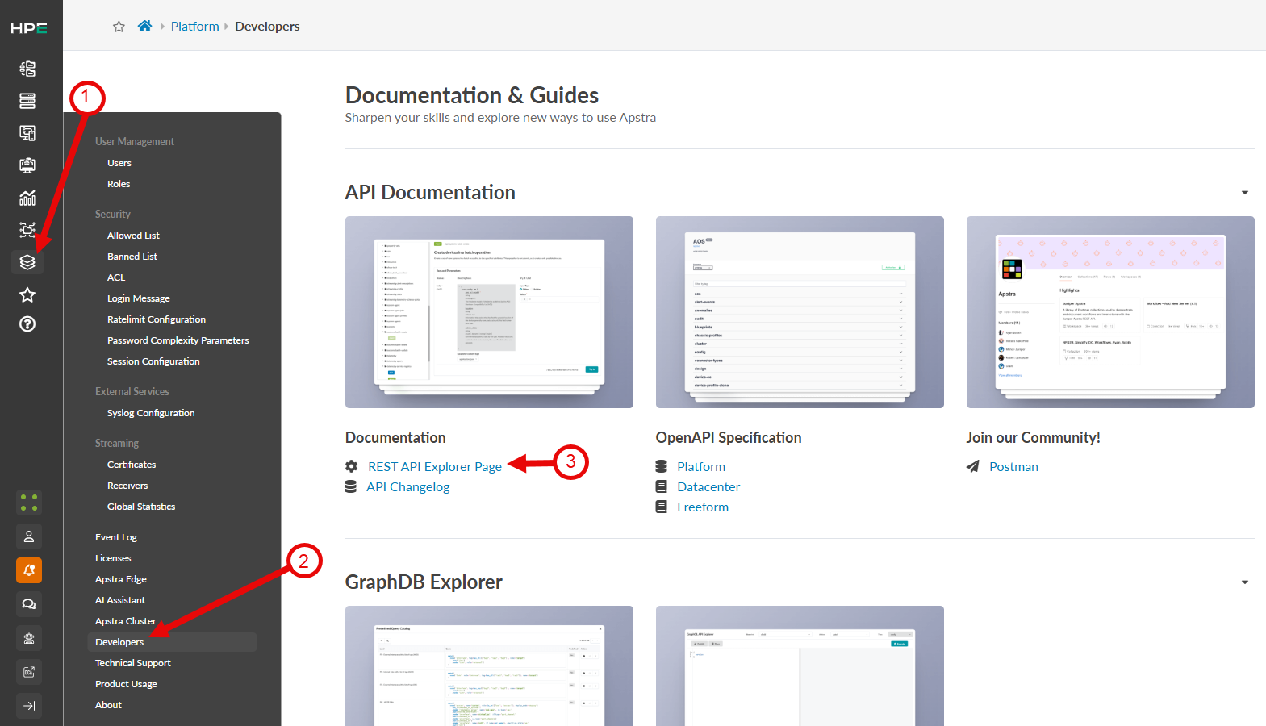This screenshot has height=726, width=1266.
Task: Open Global Statistics
Action: [x=141, y=507]
